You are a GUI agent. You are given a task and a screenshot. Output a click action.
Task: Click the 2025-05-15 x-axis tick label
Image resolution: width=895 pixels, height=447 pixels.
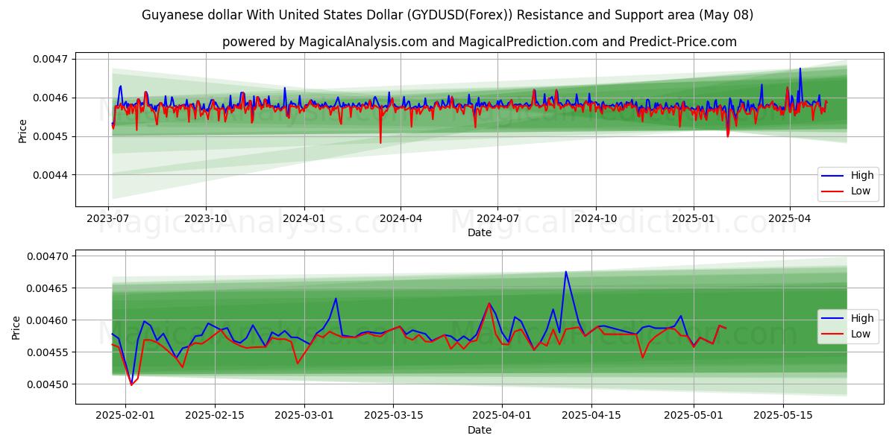[x=784, y=416]
